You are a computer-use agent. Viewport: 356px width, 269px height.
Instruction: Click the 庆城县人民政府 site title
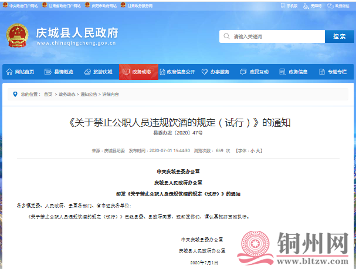(77, 33)
